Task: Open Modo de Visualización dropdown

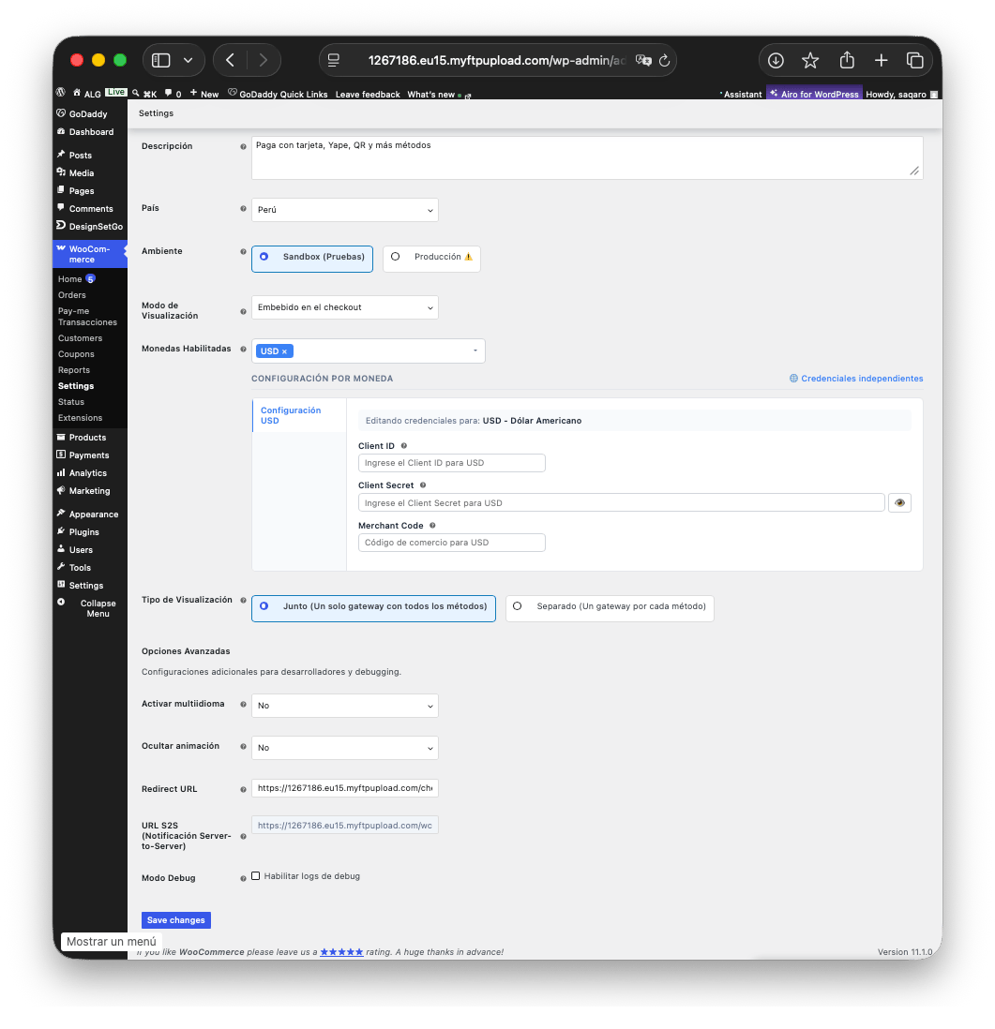Action: 345,307
